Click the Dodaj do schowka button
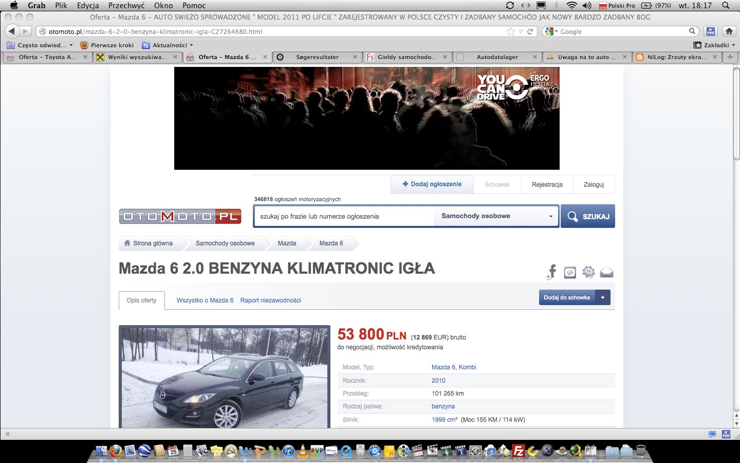This screenshot has height=463, width=740. 567,297
